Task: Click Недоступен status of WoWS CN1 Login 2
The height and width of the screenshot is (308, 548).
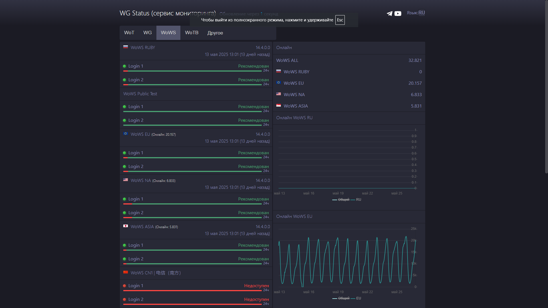Action: (256, 299)
